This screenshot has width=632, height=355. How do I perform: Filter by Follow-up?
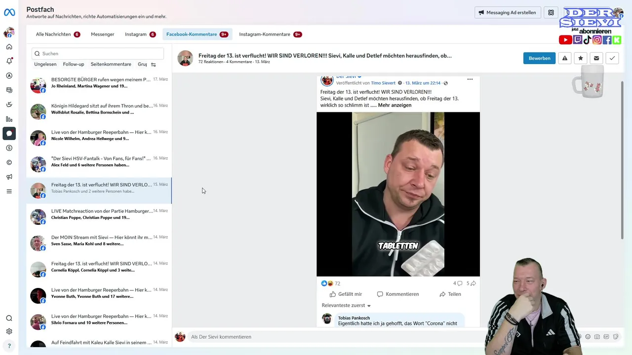74,64
